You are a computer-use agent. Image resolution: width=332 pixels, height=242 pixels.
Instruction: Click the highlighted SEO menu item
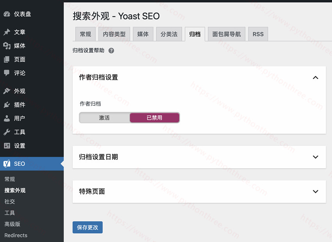coord(32,163)
